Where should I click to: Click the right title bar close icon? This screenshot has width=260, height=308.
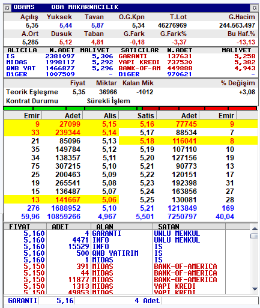point(255,8)
